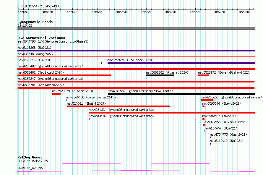Click the DGV Structural Variants track title

click(x=41, y=38)
